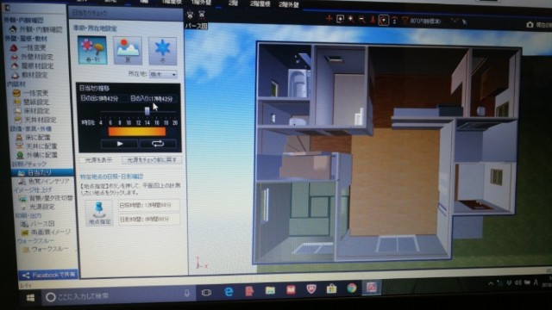This screenshot has height=310, width=552.
Task: Open exterior 一括変更 under 外壁・屋根・敷材
Action: [28, 47]
